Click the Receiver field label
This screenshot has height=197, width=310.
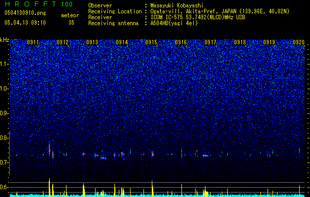pos(100,17)
